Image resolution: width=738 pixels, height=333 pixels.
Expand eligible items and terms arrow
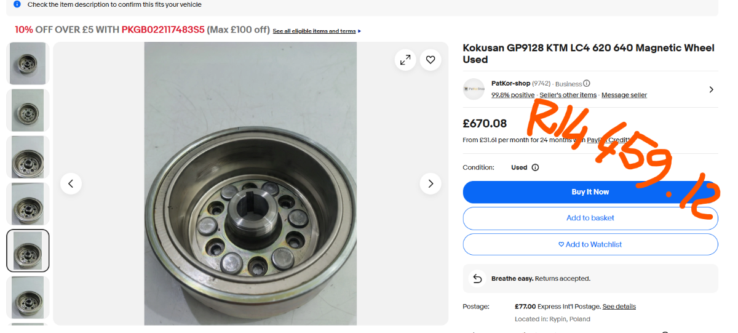point(360,31)
